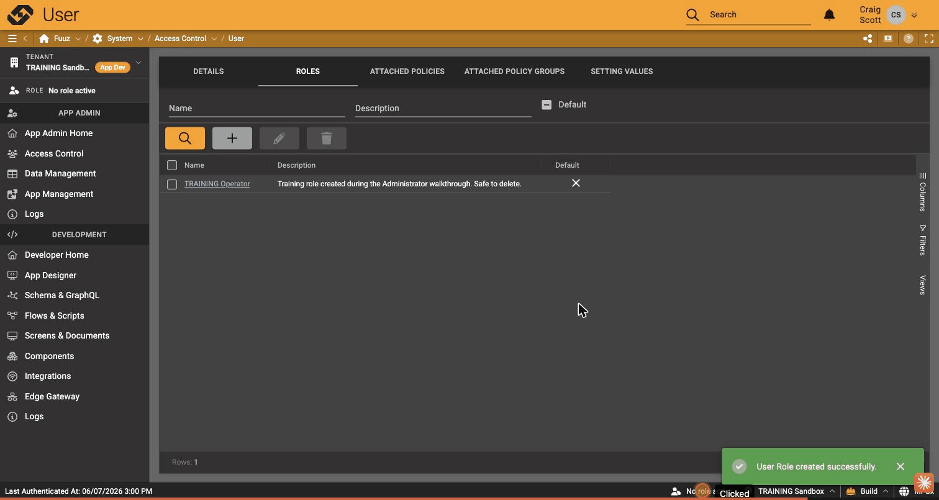Click the share icon in breadcrumb bar
The image size is (939, 500).
pos(868,39)
